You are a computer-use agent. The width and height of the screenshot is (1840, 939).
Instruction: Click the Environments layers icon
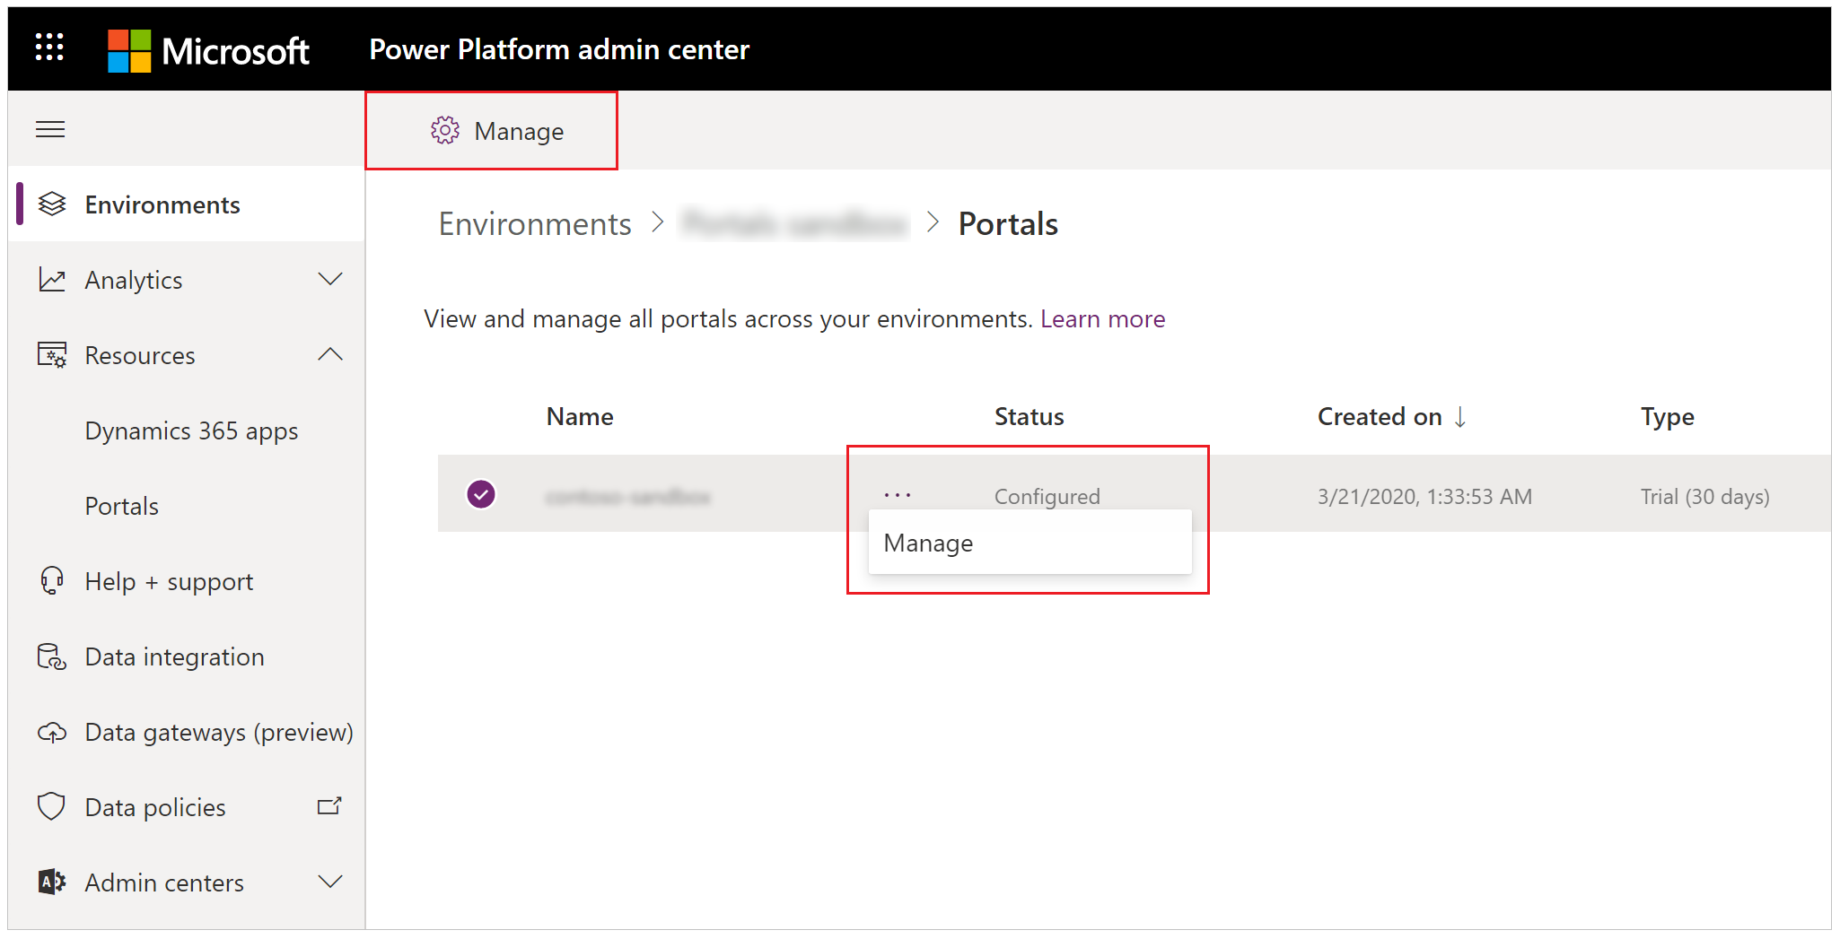(x=52, y=204)
